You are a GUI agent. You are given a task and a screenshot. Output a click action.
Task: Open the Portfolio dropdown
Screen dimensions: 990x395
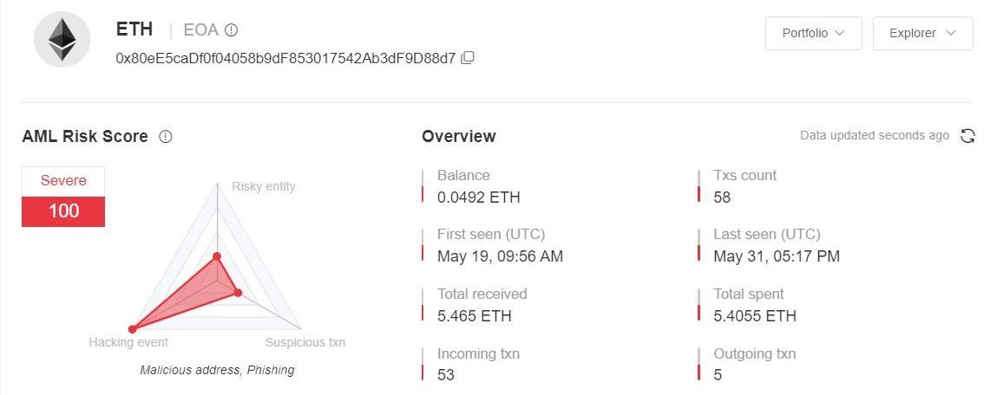pyautogui.click(x=813, y=33)
